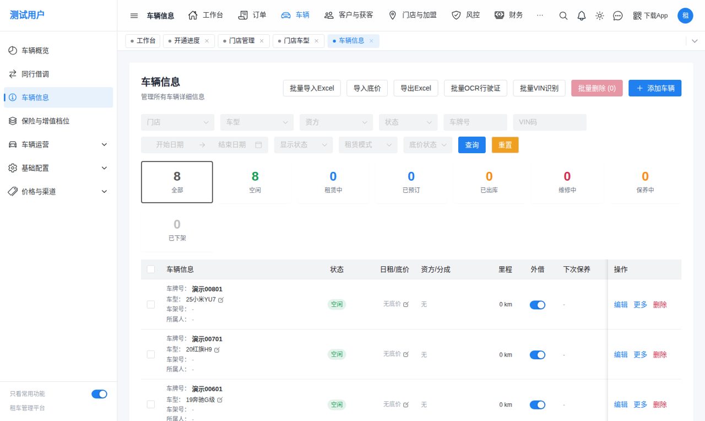Edit car model of 演示00801
This screenshot has width=705, height=421.
[221, 300]
